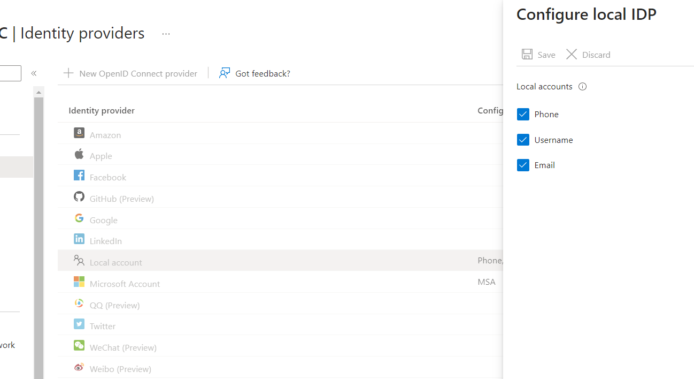Uncheck the Phone checkbox
The width and height of the screenshot is (694, 379).
coord(523,114)
